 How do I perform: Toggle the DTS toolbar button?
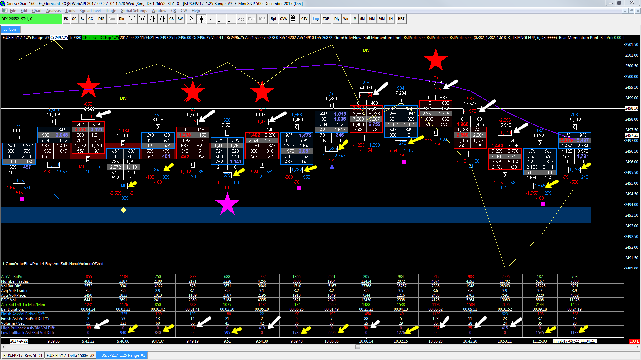[101, 19]
